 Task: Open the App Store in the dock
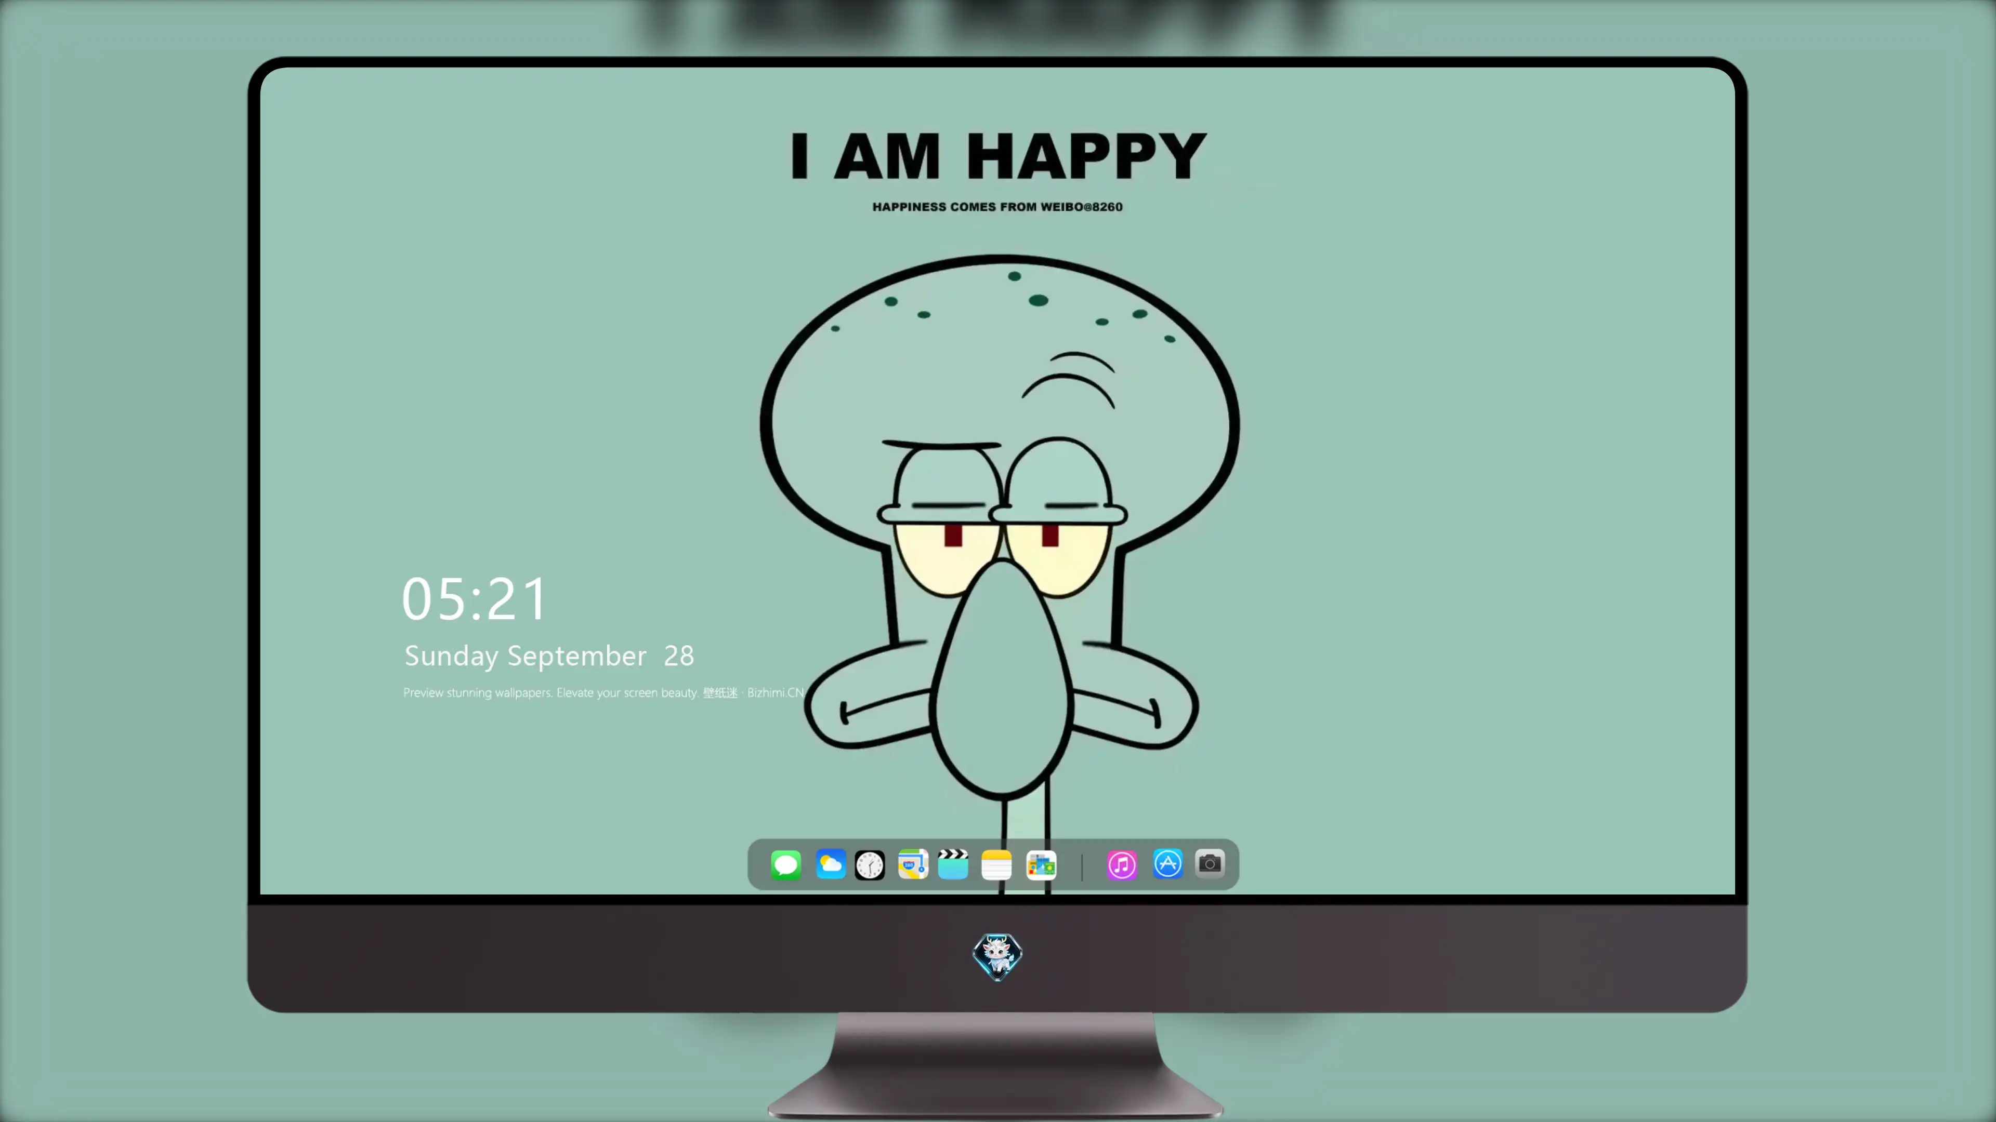pyautogui.click(x=1167, y=863)
